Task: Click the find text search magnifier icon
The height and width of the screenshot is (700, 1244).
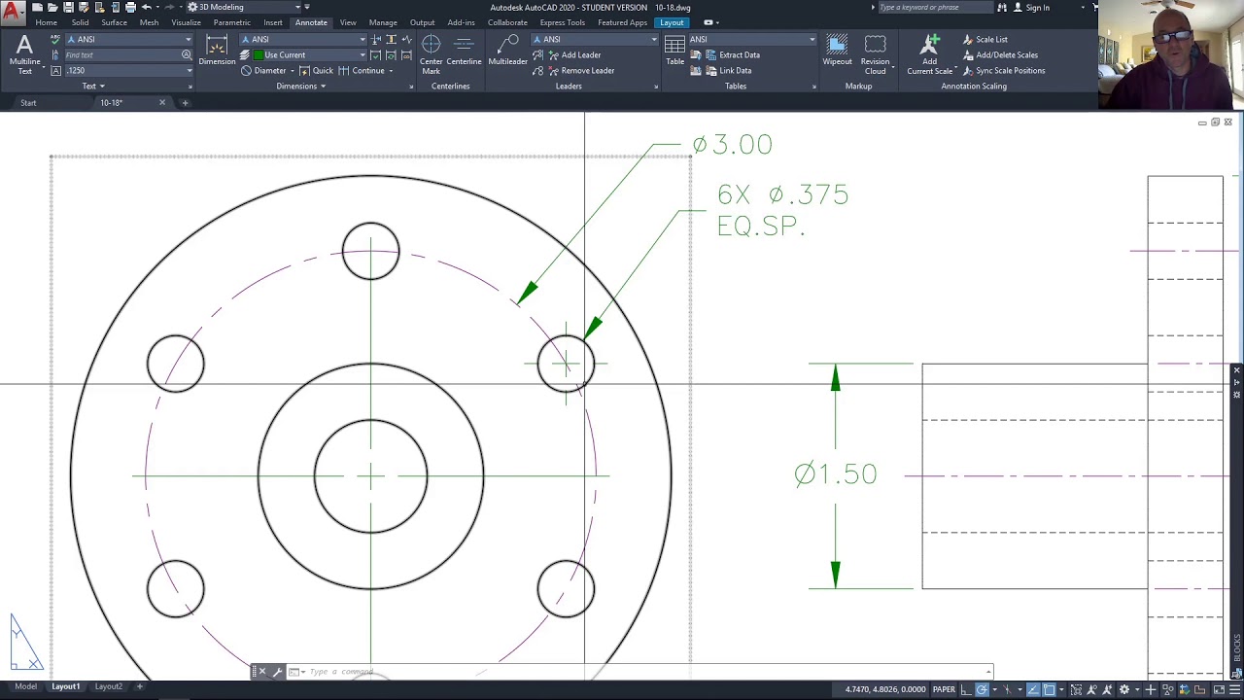Action: coord(187,54)
